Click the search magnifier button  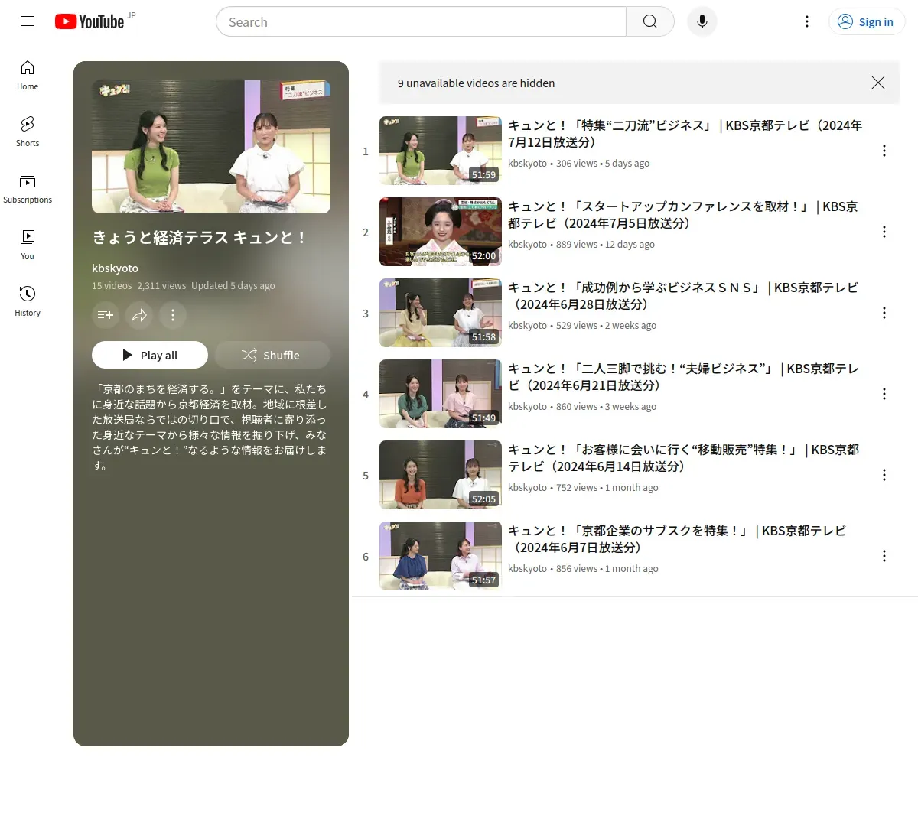(649, 21)
